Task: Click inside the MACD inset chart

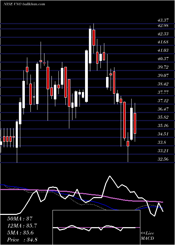Action: click(x=96, y=227)
